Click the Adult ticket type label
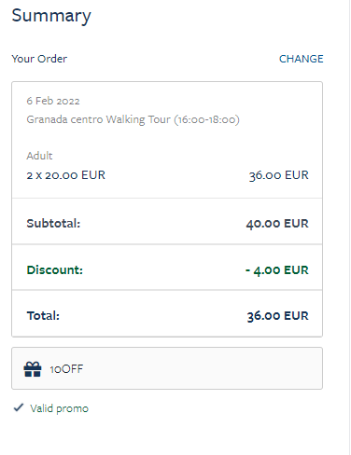The height and width of the screenshot is (455, 351). [x=39, y=156]
